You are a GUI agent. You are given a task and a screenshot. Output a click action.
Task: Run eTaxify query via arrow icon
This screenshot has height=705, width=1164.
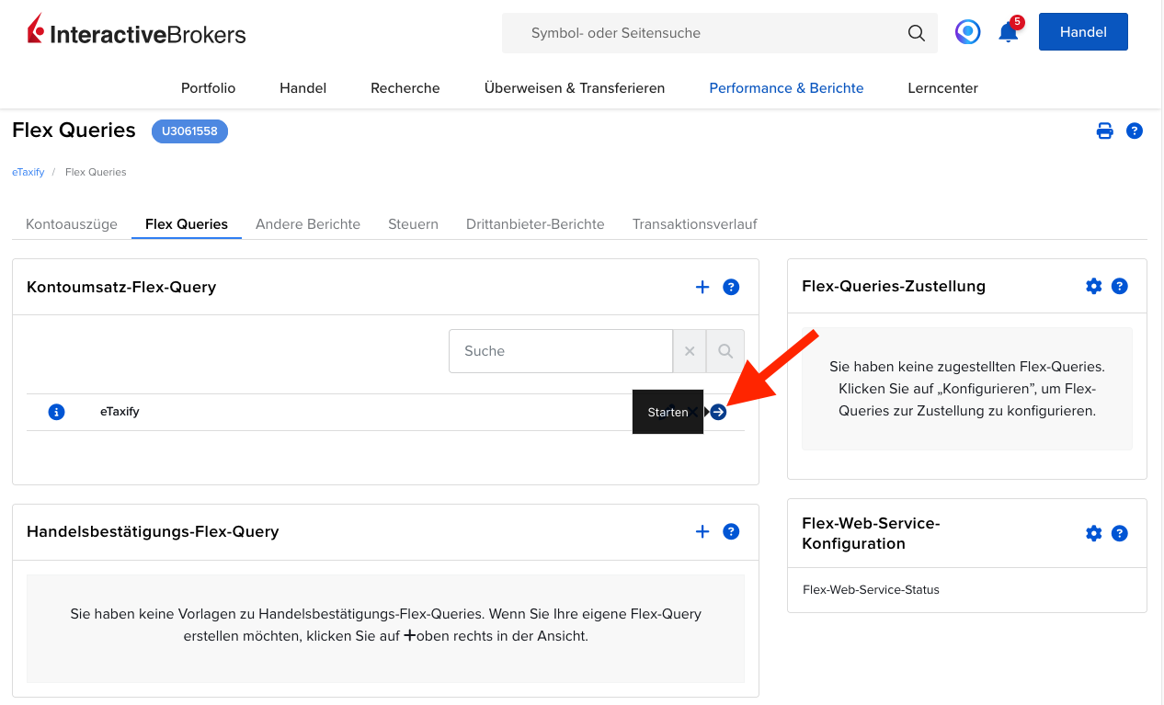pos(716,412)
